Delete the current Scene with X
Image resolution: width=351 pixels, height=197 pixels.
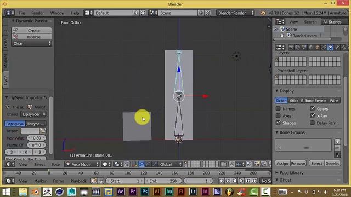point(207,13)
